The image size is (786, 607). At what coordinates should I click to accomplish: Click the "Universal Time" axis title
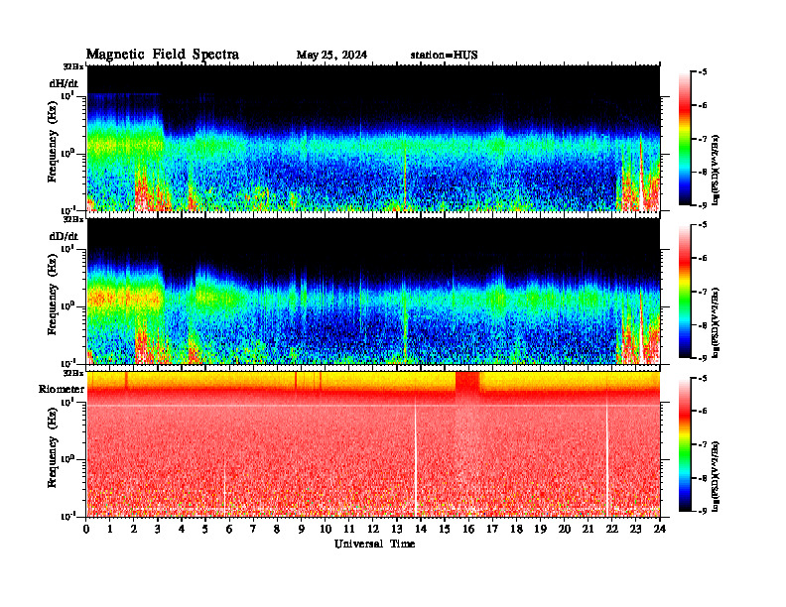coord(374,544)
